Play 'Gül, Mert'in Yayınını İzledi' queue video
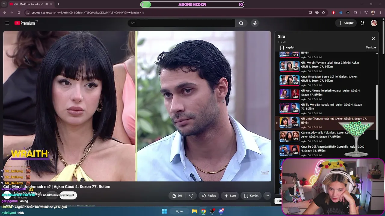Image resolution: width=385 pixels, height=216 pixels. point(326,66)
